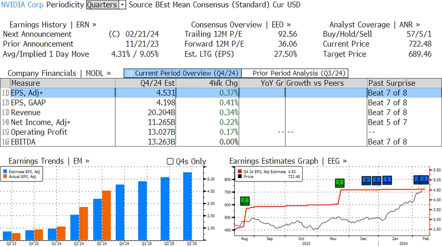Toggle the Q4s Only checkbox
The width and height of the screenshot is (442, 247).
(x=170, y=161)
